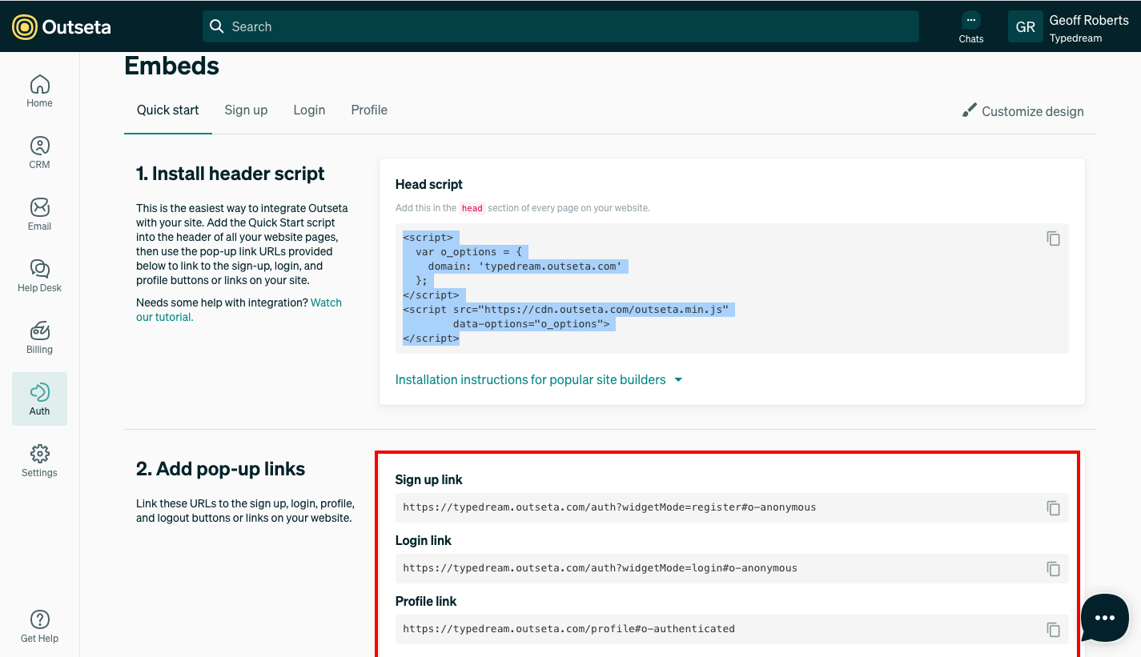Open the Billing section

(39, 338)
